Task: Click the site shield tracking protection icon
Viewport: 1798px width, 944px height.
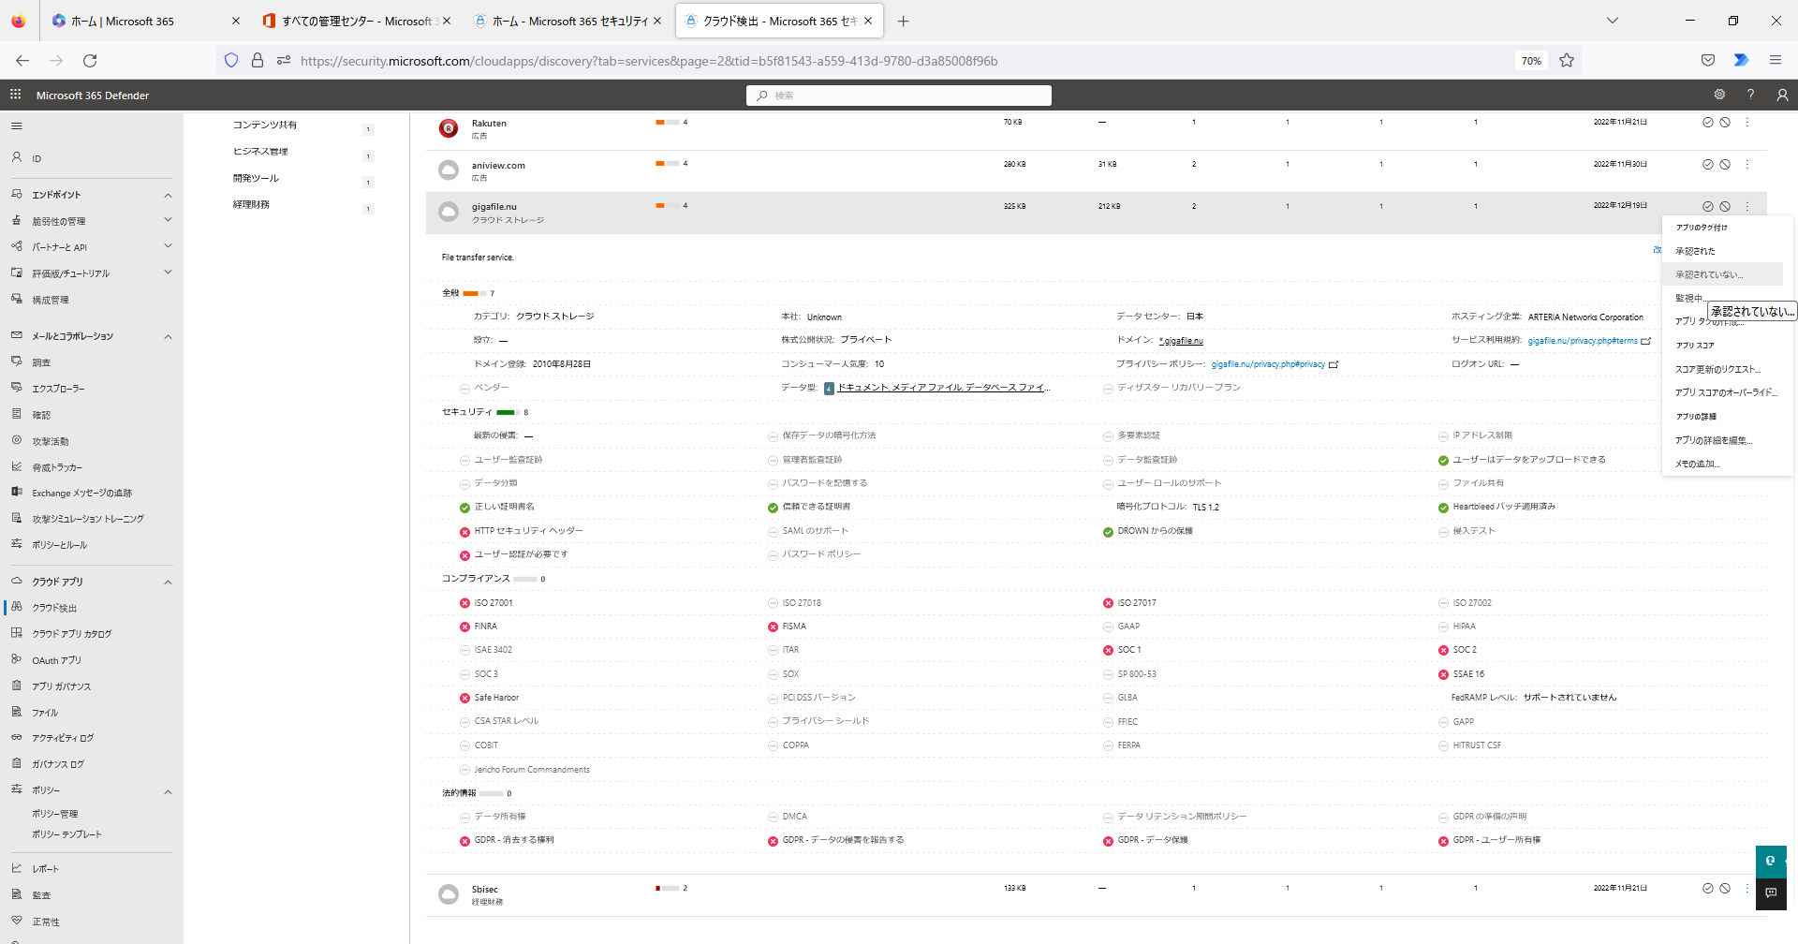Action: click(231, 61)
